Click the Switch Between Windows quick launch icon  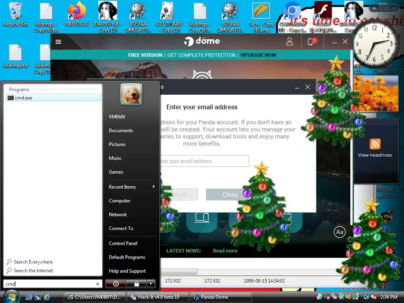tap(37, 297)
